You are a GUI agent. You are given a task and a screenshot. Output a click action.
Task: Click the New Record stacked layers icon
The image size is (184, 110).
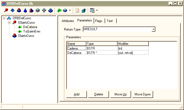[x=38, y=10]
